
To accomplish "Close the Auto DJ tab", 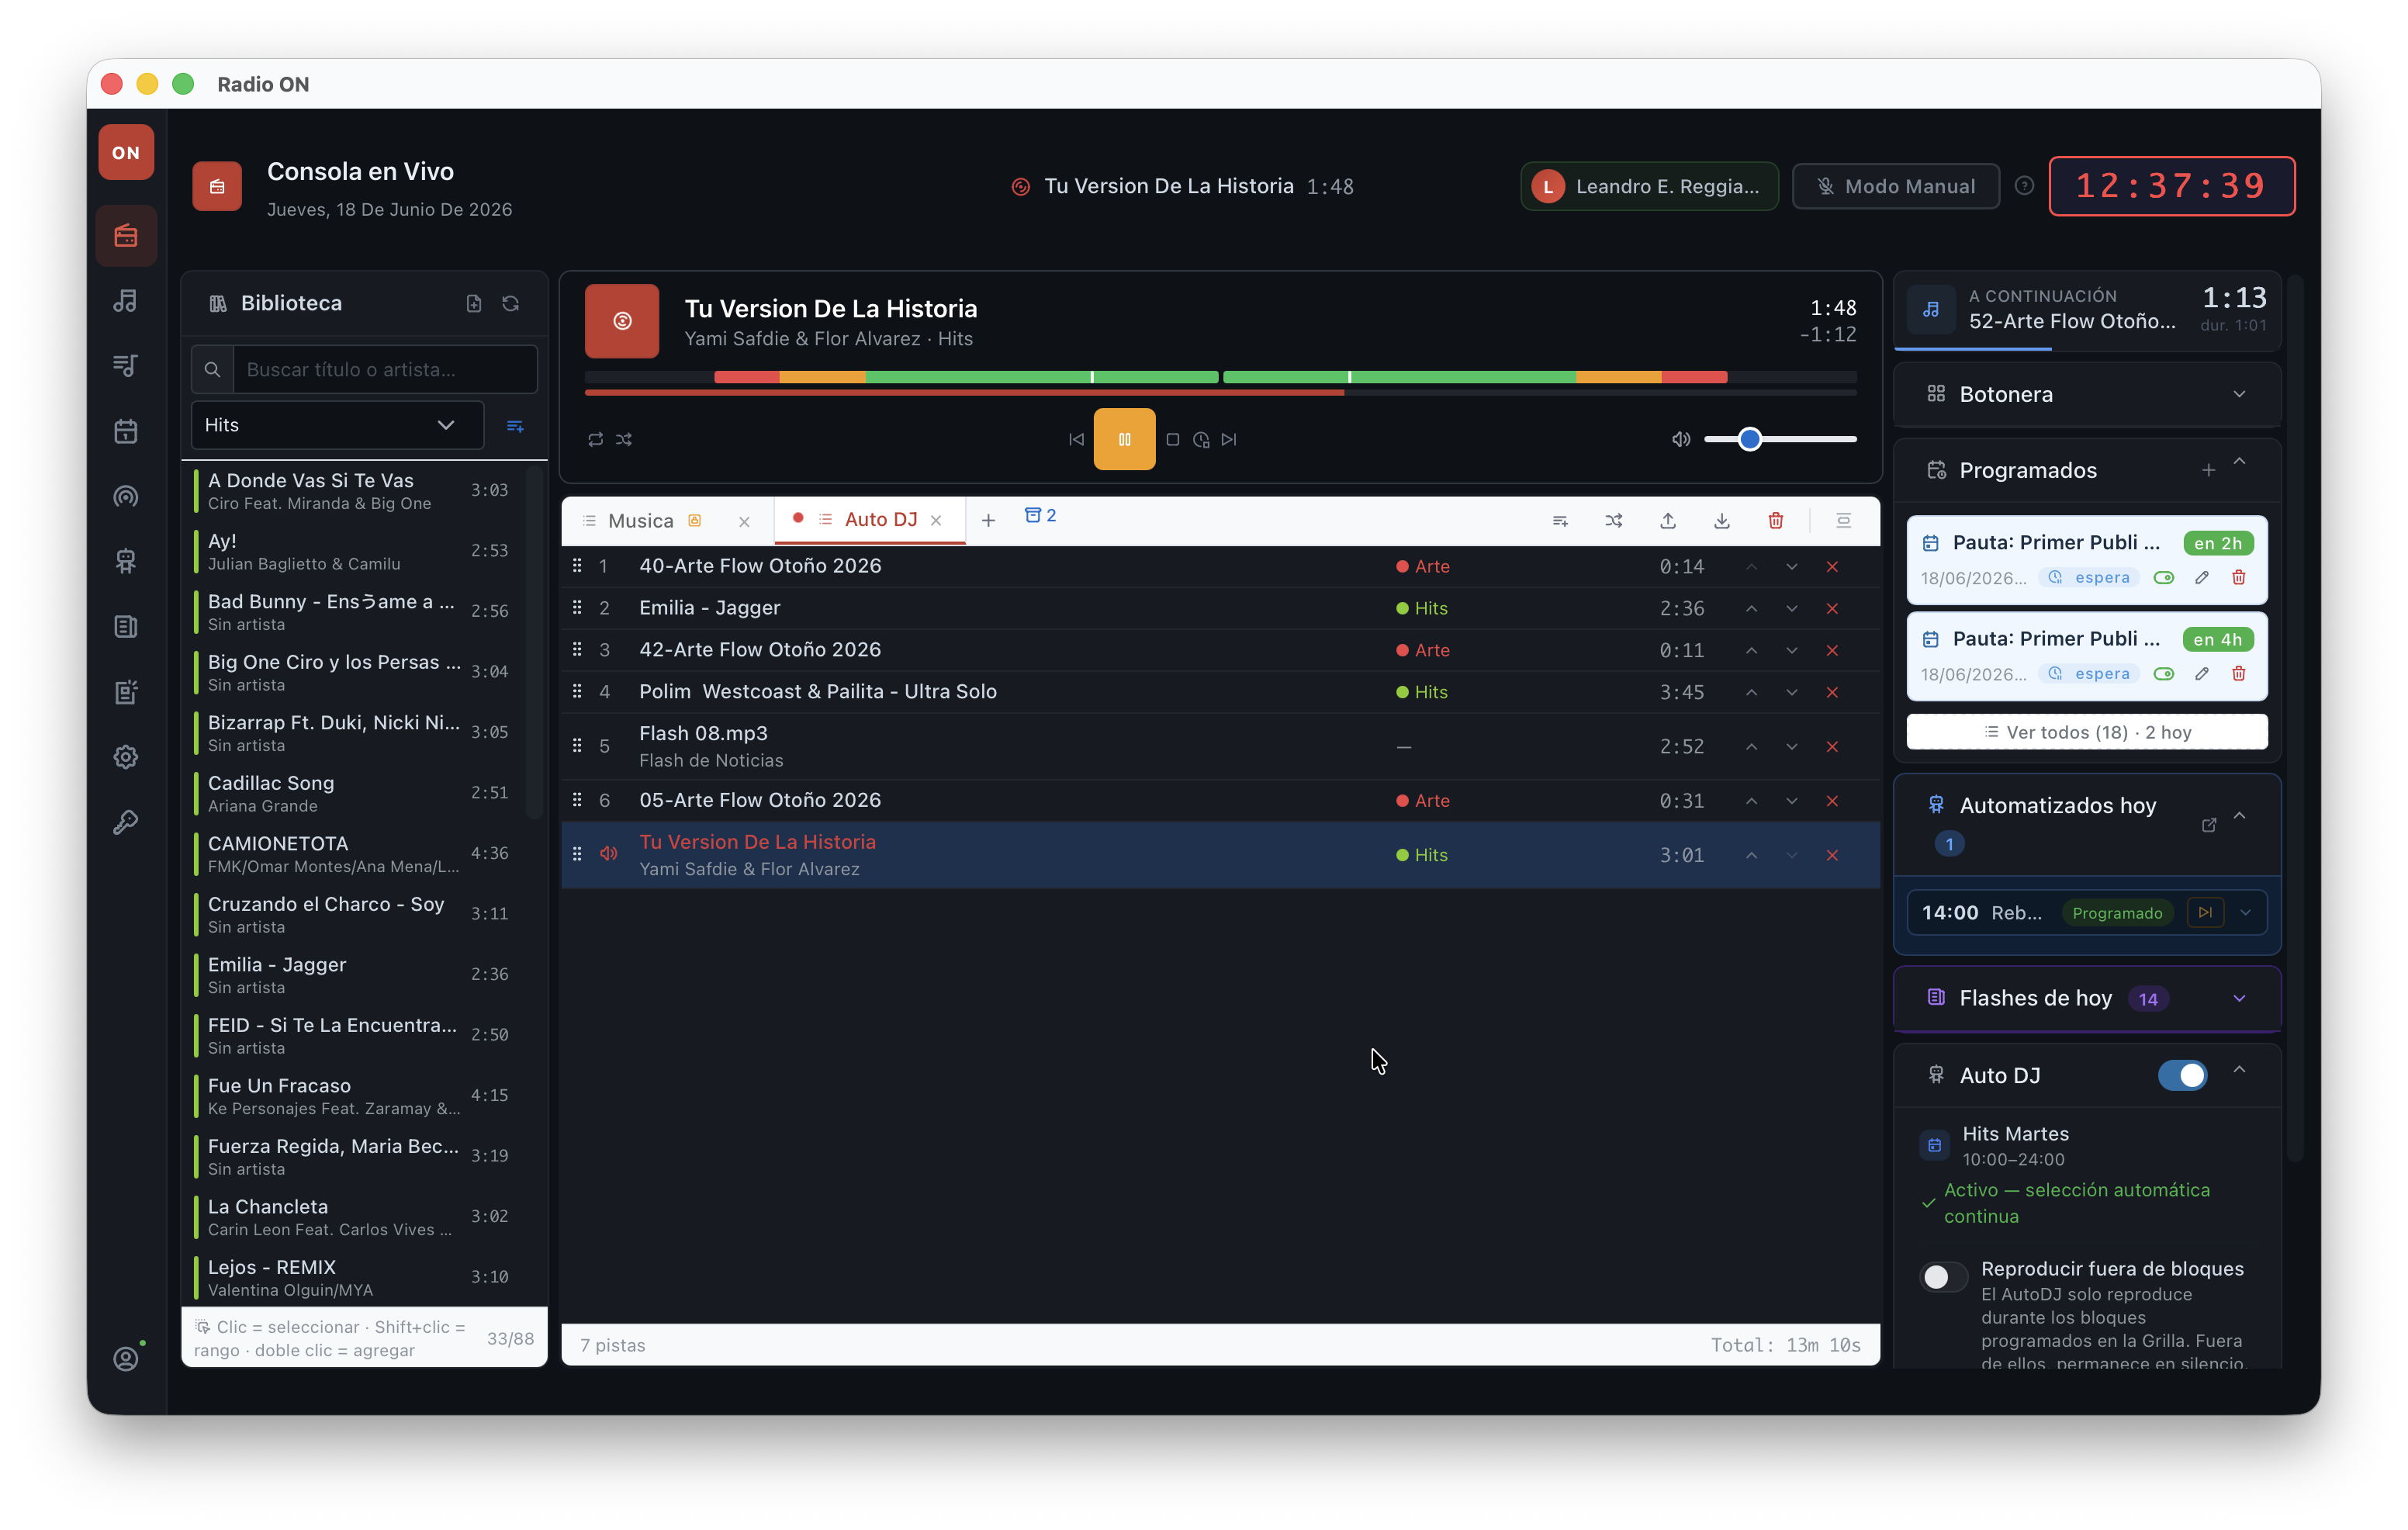I will (936, 520).
